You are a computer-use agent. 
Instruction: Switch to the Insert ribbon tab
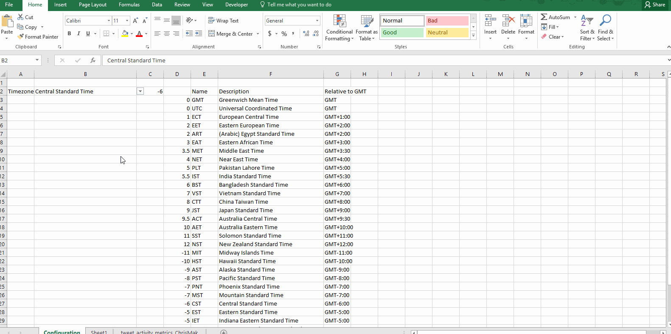tap(60, 5)
